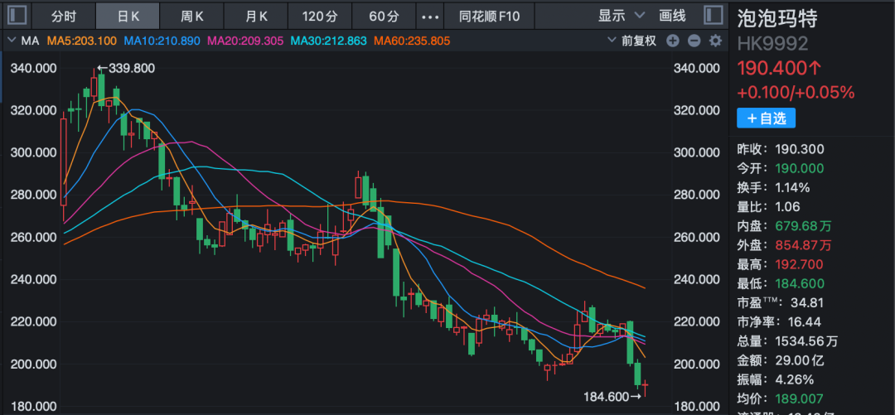Select the 日K daily candlestick tab
895x415 pixels.
(128, 16)
